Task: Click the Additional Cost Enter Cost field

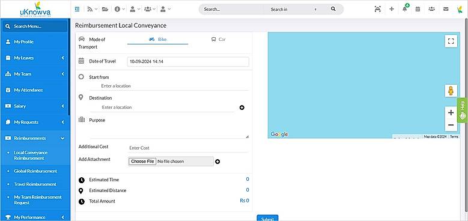Action: click(x=188, y=148)
